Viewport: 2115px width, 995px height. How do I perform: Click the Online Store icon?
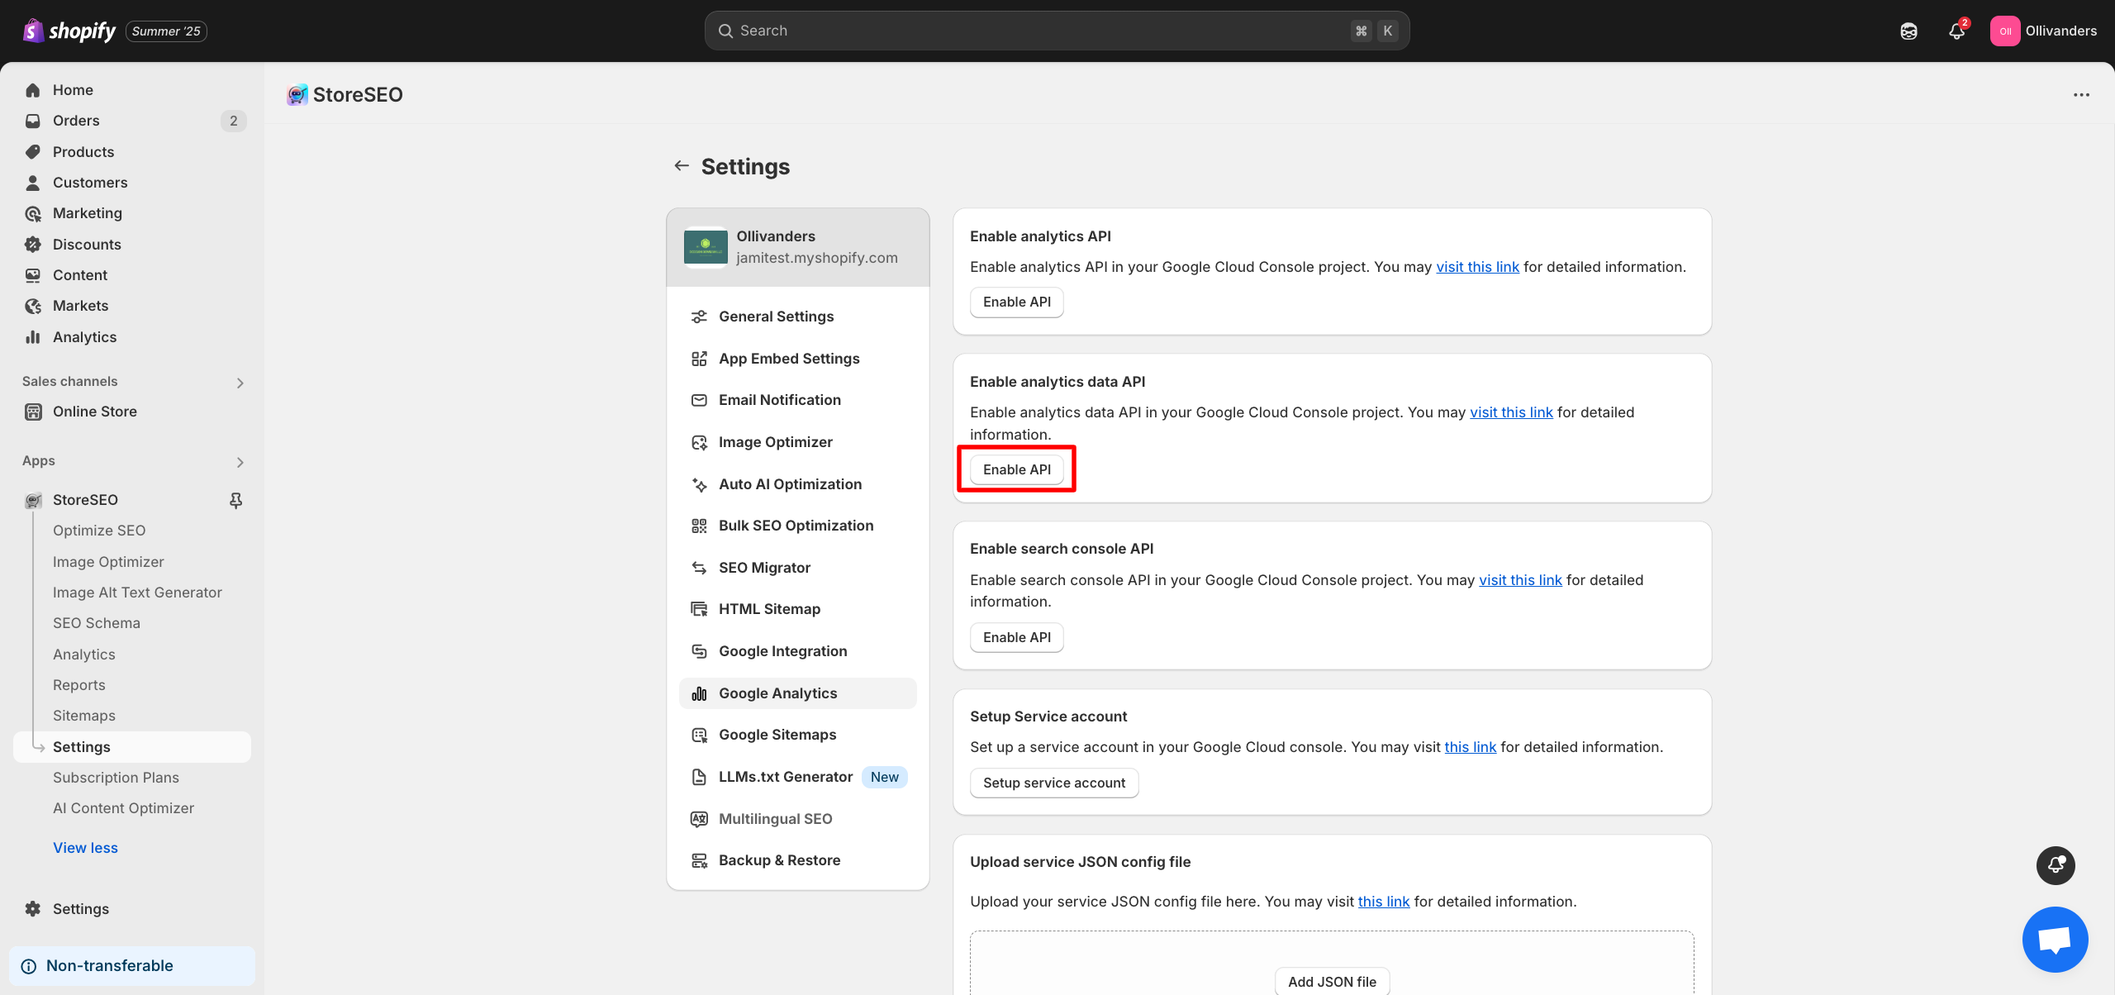point(33,412)
